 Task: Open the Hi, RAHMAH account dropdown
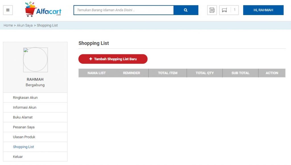coord(263,10)
